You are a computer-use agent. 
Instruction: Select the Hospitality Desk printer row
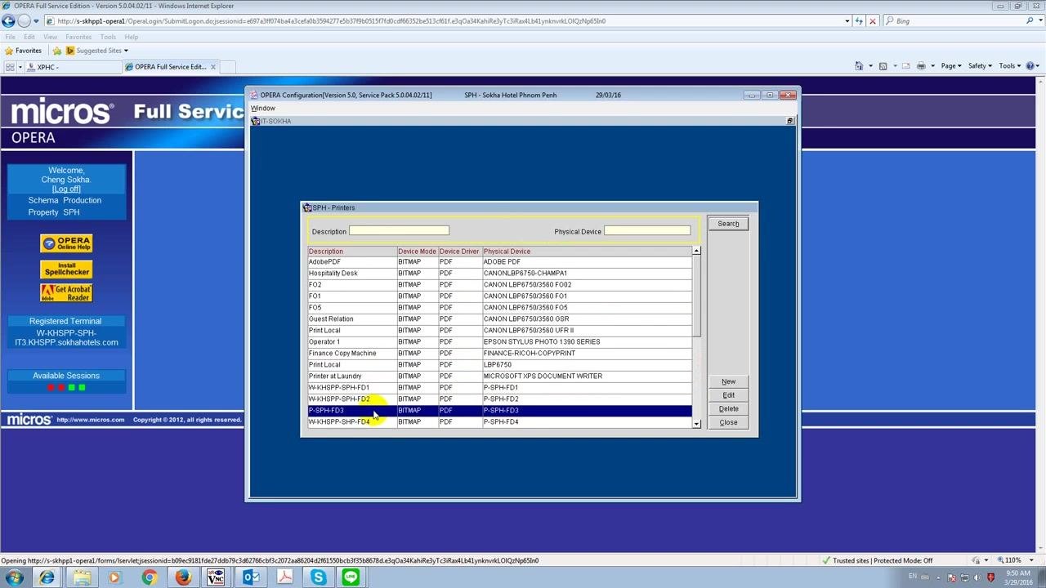pos(499,274)
